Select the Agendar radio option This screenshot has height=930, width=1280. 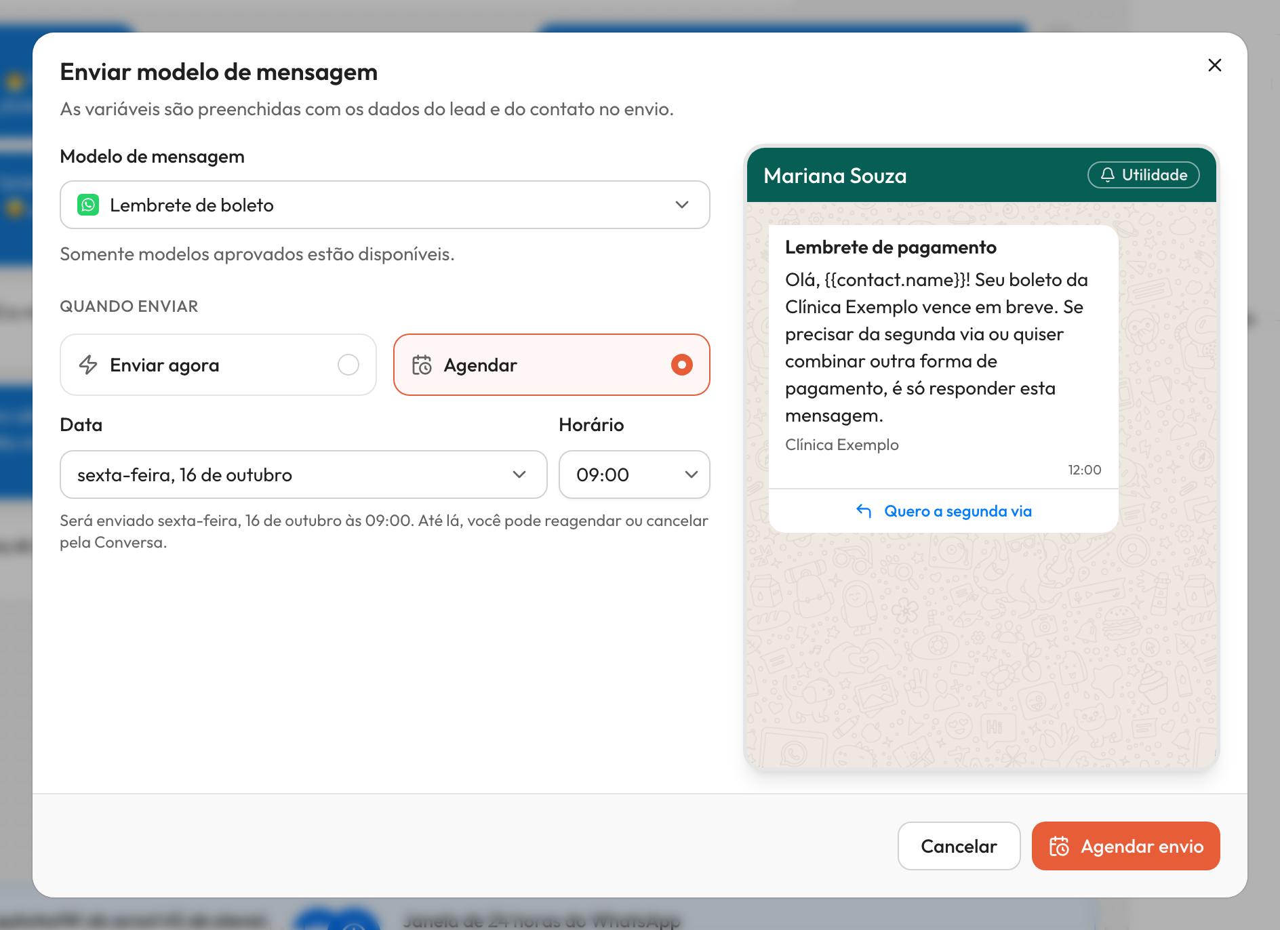(551, 365)
